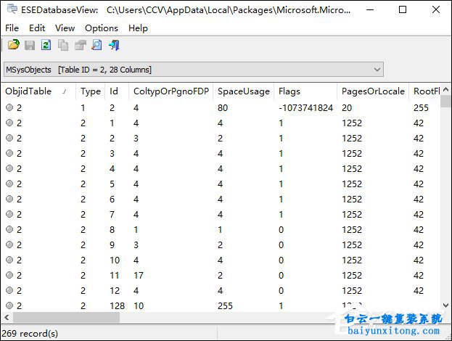Open the File menu

coord(12,28)
